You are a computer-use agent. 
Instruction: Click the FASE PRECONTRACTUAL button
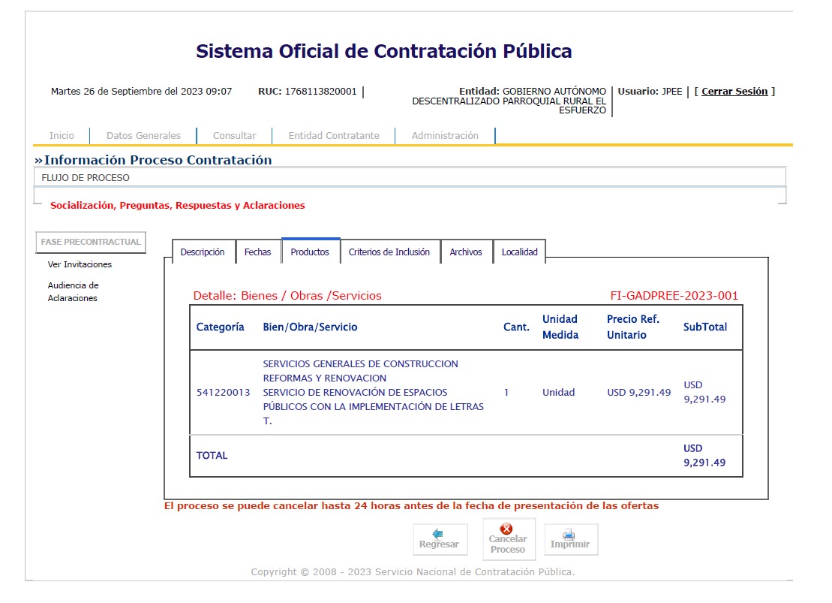point(91,243)
